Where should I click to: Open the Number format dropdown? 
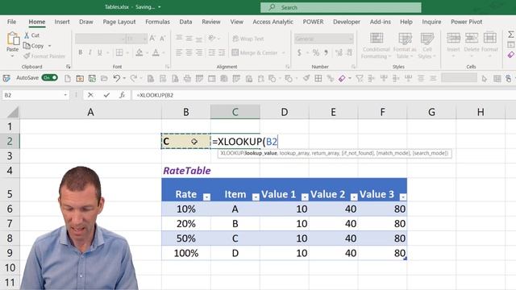(x=351, y=39)
